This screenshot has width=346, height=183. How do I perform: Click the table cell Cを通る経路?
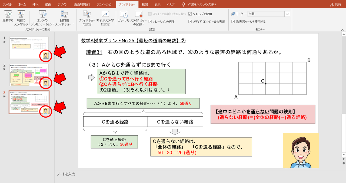(115, 122)
